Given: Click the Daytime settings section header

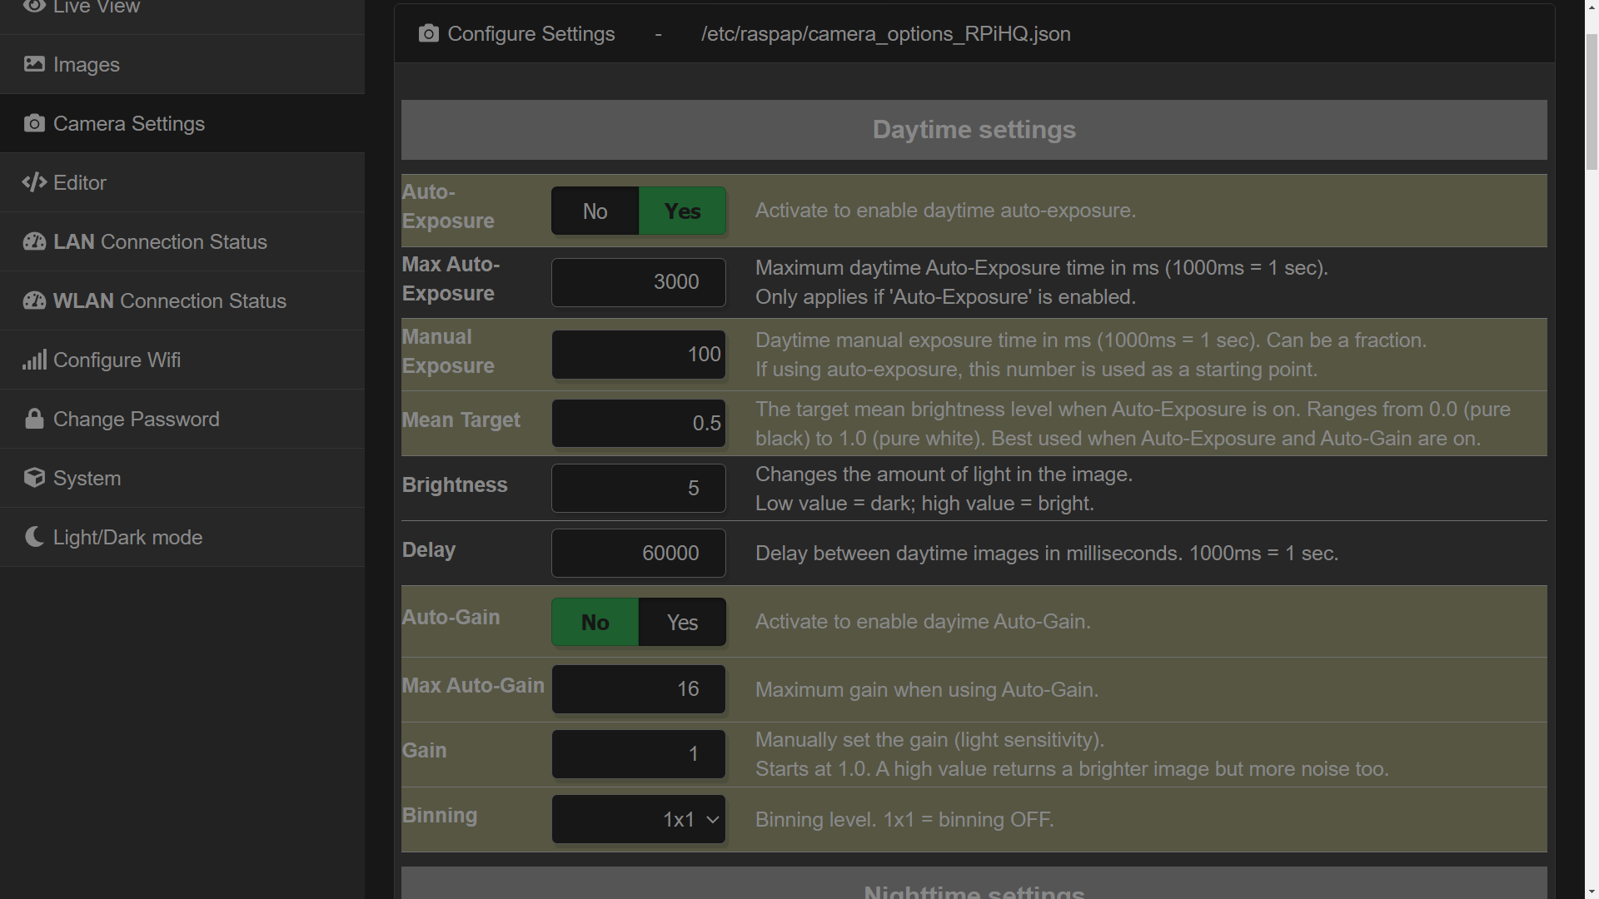Looking at the screenshot, I should (974, 130).
